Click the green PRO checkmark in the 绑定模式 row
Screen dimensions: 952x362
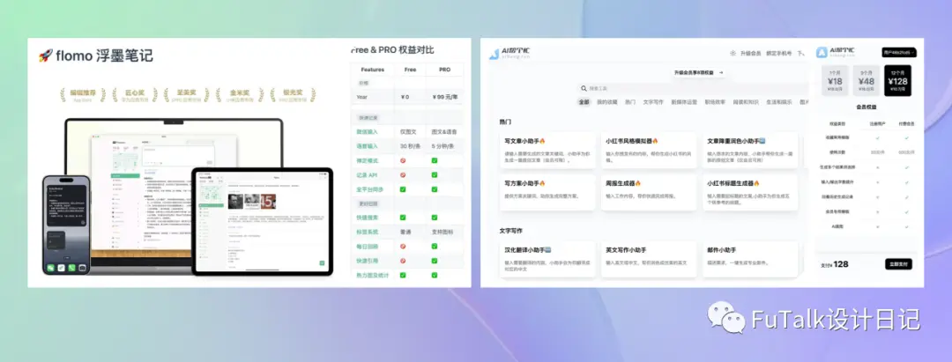[x=434, y=160]
